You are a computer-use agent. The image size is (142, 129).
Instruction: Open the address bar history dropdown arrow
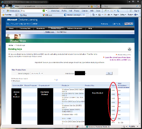(89, 6)
